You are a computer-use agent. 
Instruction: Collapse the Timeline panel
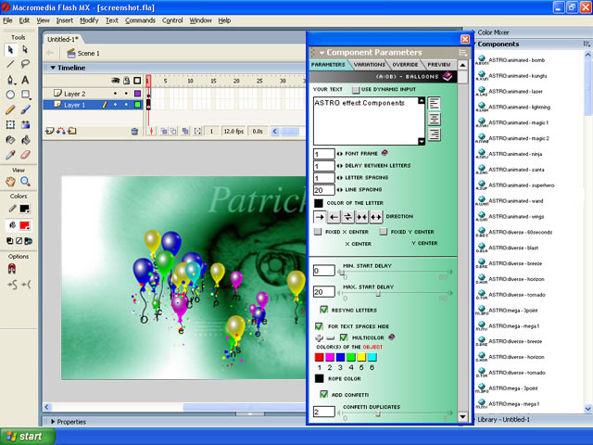53,68
